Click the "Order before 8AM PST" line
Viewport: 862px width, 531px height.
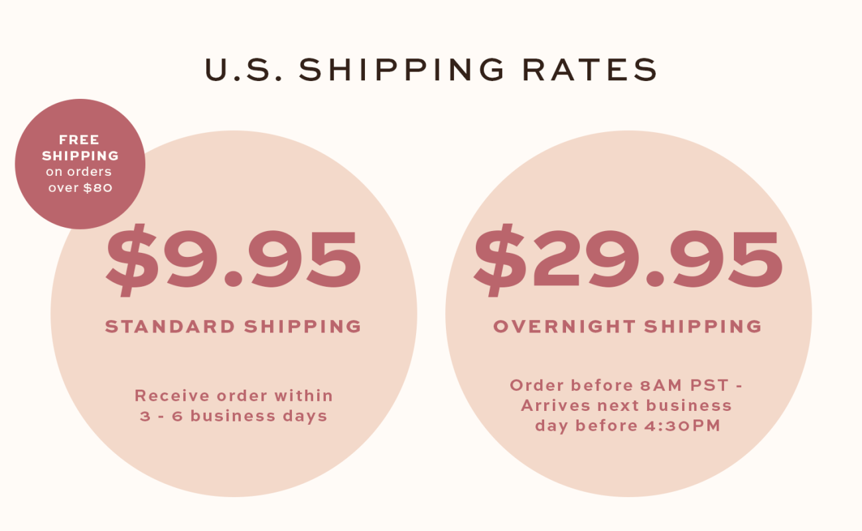pos(626,385)
